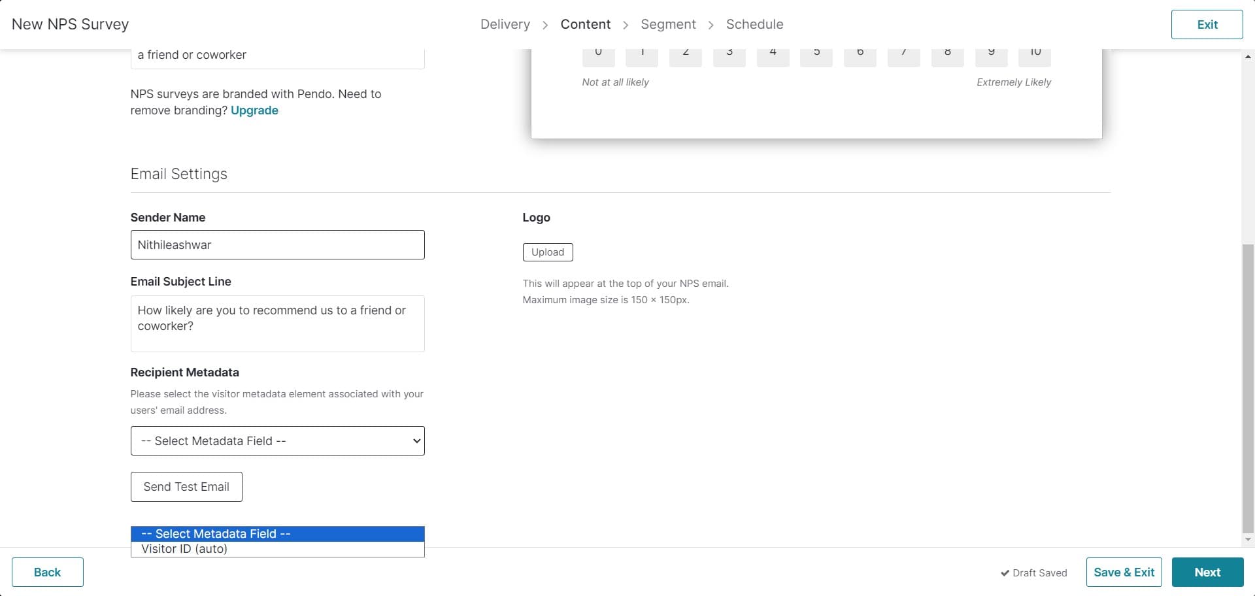Click the Back button

coord(47,572)
